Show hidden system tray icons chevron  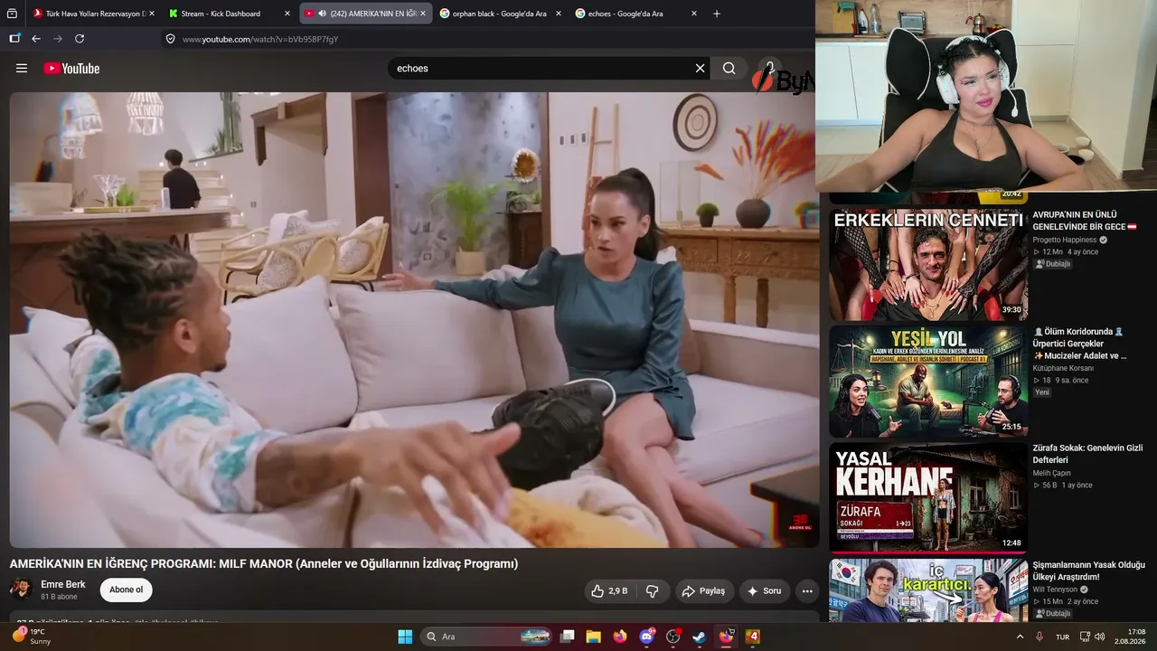[1021, 637]
